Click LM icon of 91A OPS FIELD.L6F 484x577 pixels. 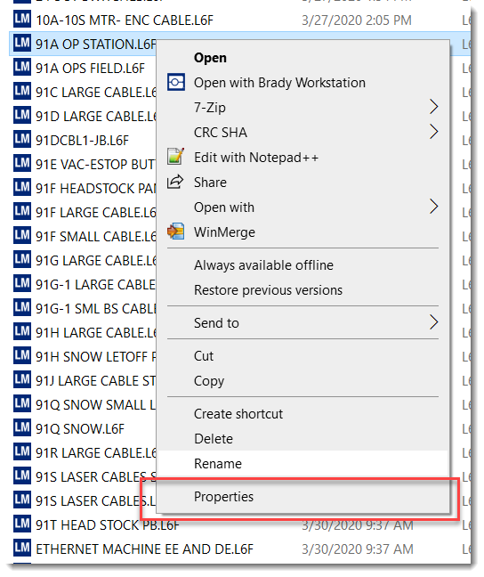pyautogui.click(x=21, y=68)
